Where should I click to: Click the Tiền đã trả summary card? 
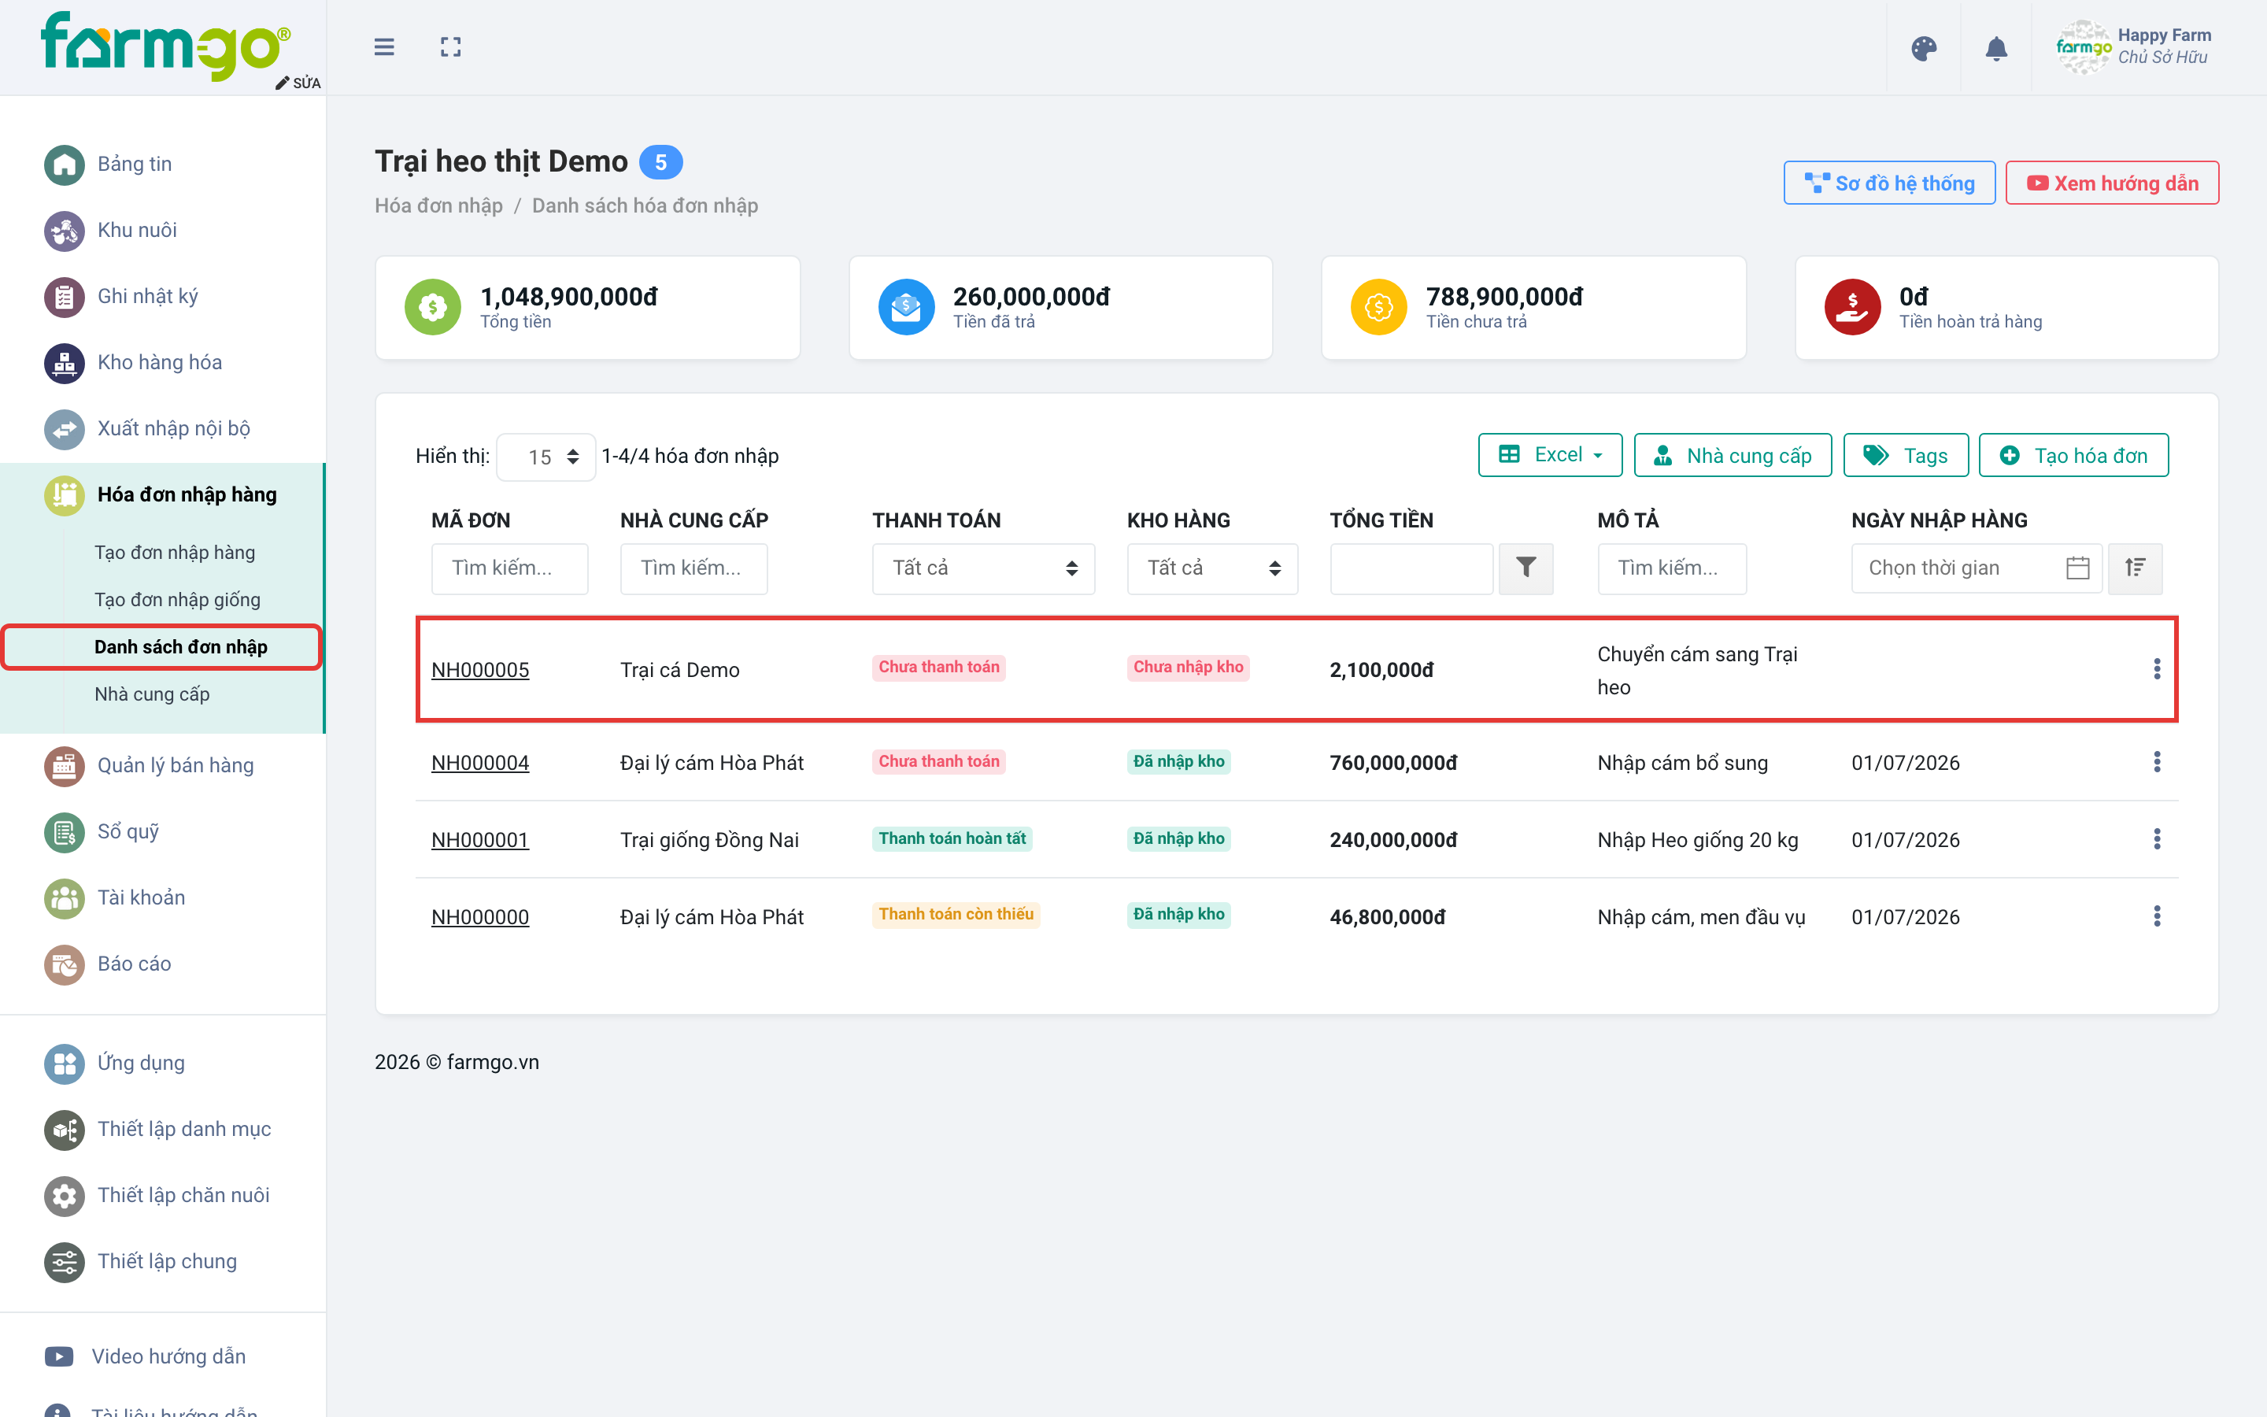1060,307
